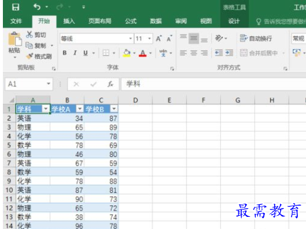Switch to the 公式 tab
Viewport: 306px width, 229px height.
(131, 21)
